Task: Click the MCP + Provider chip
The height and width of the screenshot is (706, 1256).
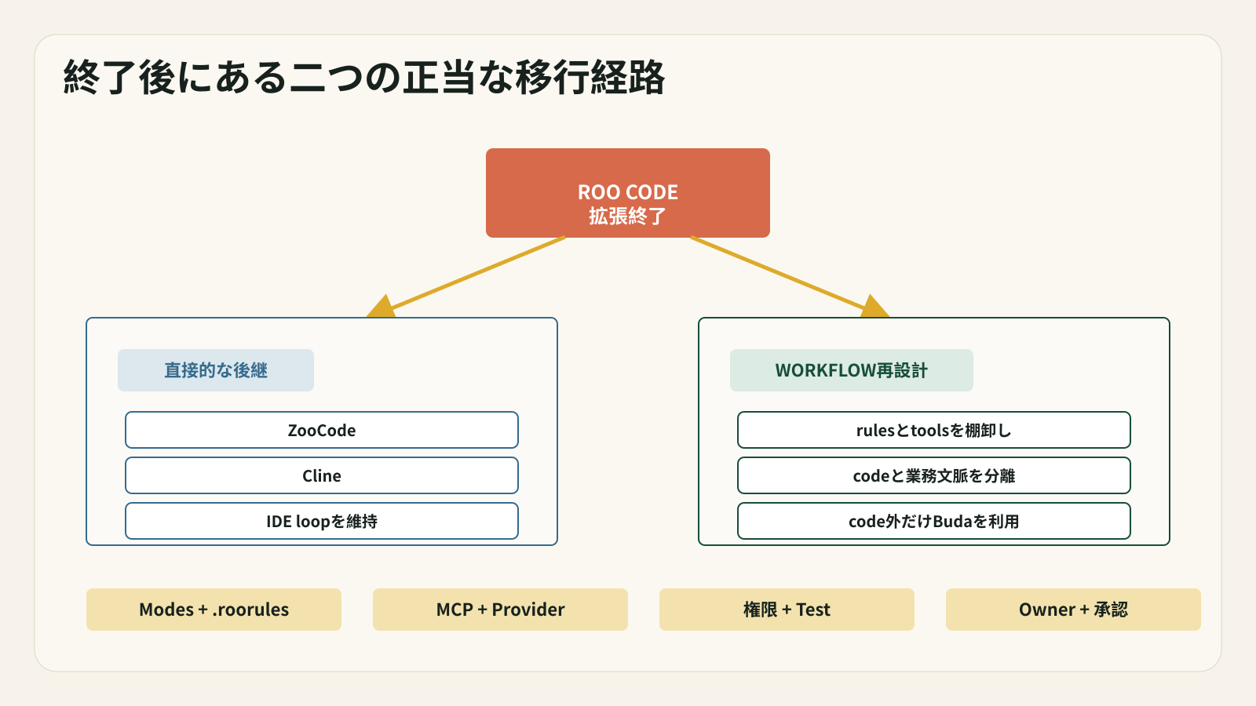Action: tap(500, 610)
